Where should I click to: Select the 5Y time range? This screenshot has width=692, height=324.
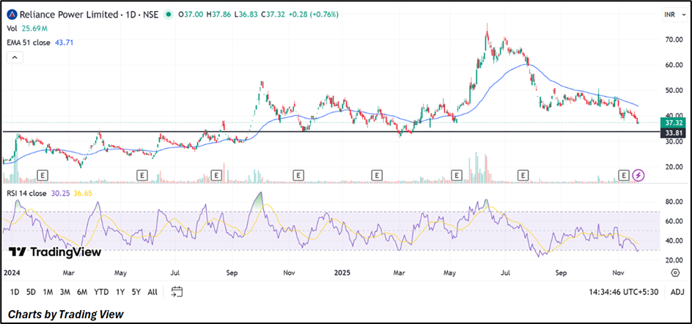click(136, 292)
